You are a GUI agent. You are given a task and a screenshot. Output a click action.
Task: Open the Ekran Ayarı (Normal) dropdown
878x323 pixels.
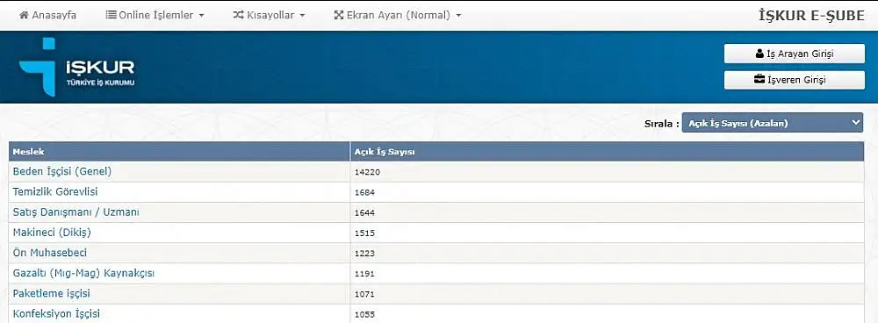398,15
